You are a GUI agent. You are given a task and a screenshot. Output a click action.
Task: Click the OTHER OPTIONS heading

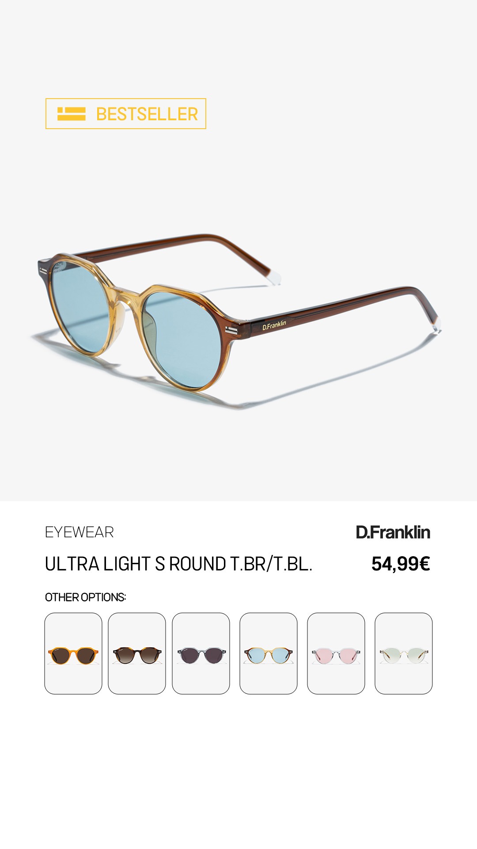[x=86, y=597]
